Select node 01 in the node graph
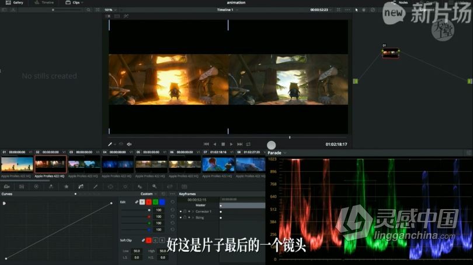Viewport: 473px width, 265px height. [391, 53]
